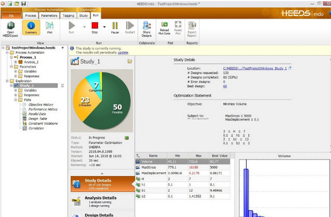This screenshot has width=331, height=217.
Task: Click the Reset Plot icon
Action: tap(178, 28)
